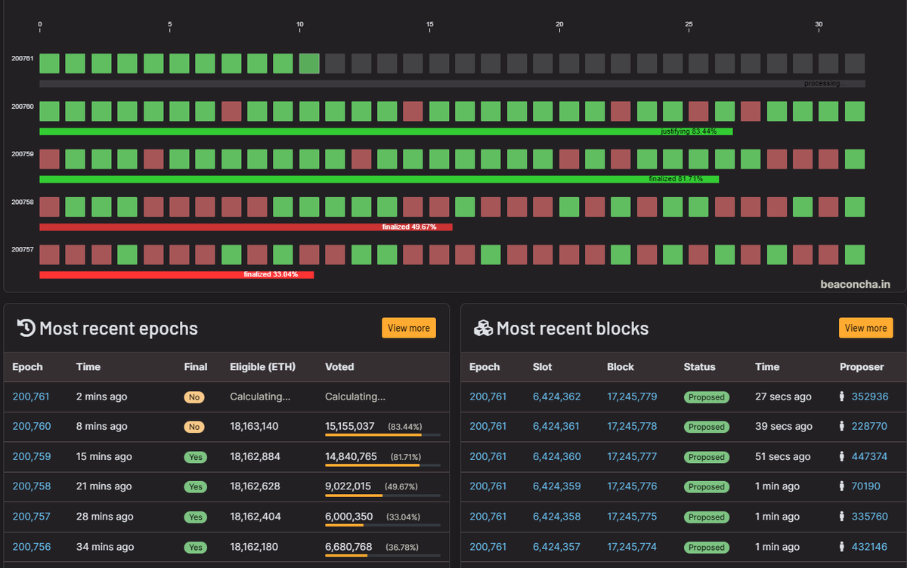Click View more in Most recent epochs
907x568 pixels.
click(409, 328)
